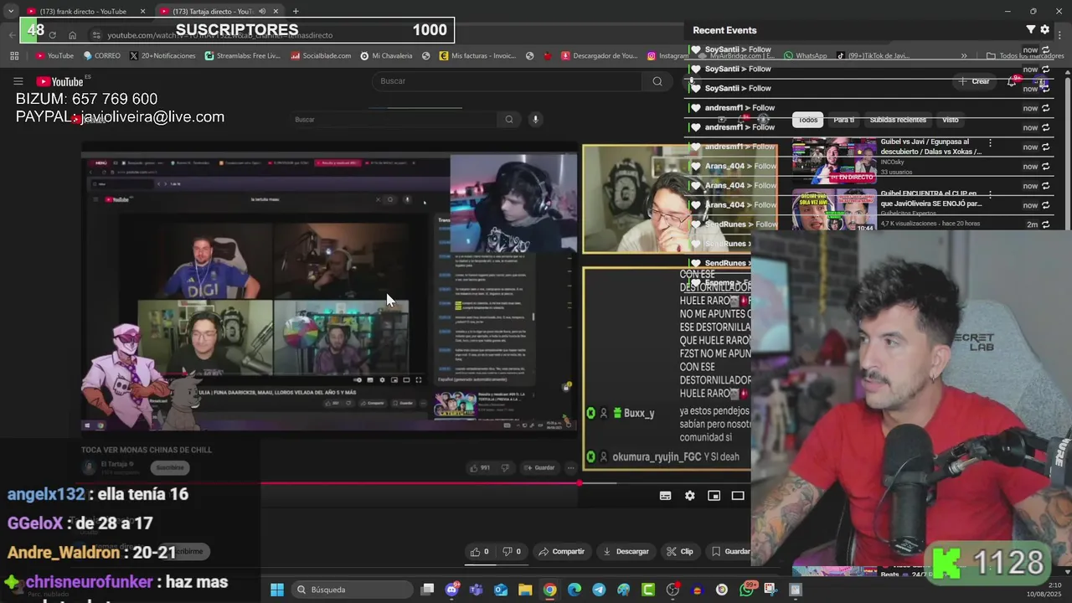The height and width of the screenshot is (603, 1072).
Task: Mute the Tartaja directo tab audio
Action: (262, 11)
